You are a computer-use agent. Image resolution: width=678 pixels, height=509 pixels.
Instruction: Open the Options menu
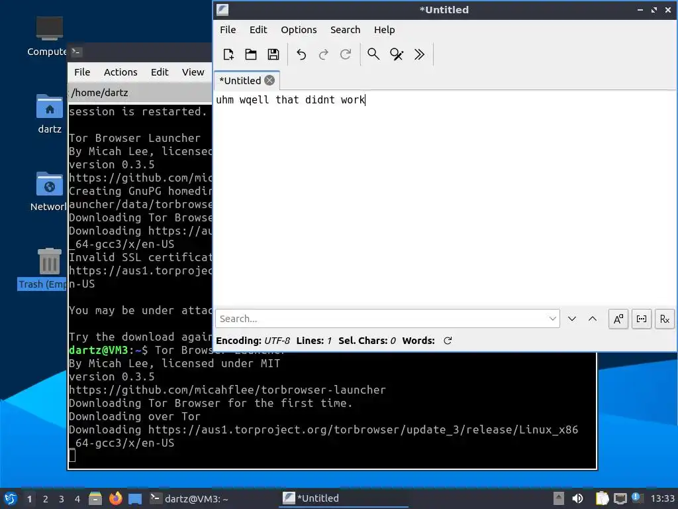coord(299,30)
